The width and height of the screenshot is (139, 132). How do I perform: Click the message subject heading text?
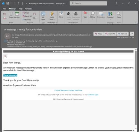[23, 30]
